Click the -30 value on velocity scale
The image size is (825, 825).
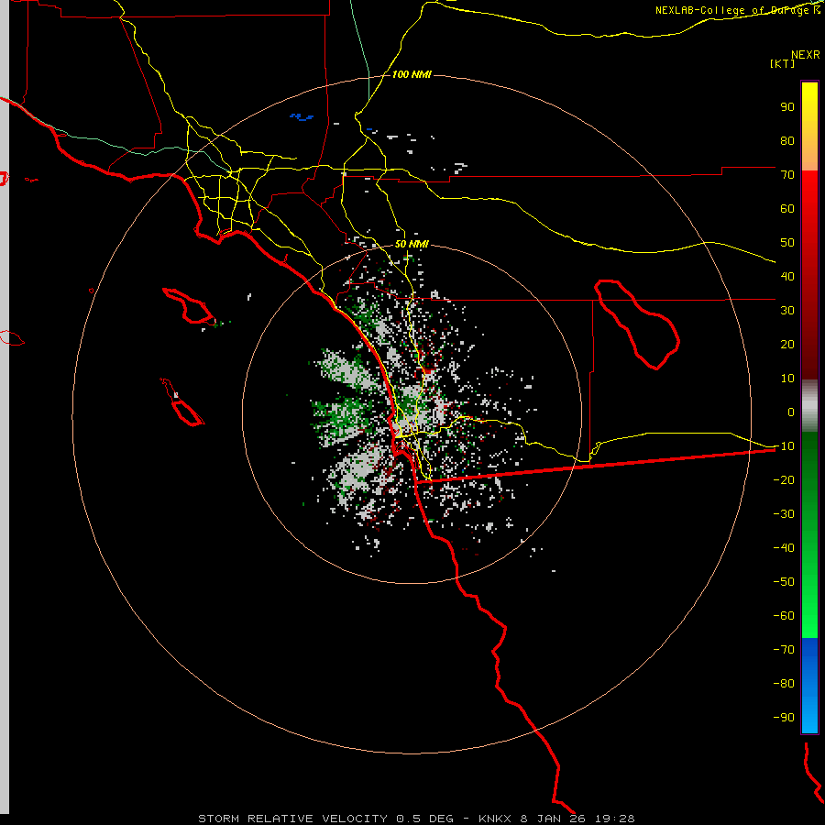tap(784, 514)
